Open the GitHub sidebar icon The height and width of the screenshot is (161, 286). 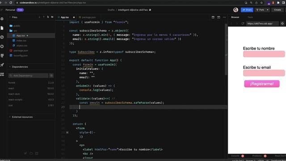coord(2,55)
